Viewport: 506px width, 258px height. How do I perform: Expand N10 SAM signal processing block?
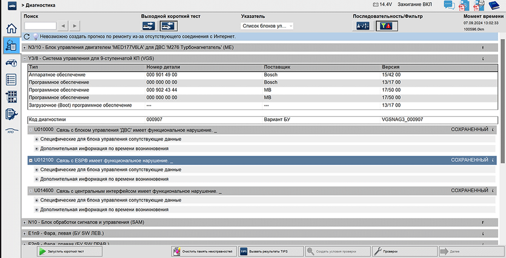pyautogui.click(x=25, y=222)
